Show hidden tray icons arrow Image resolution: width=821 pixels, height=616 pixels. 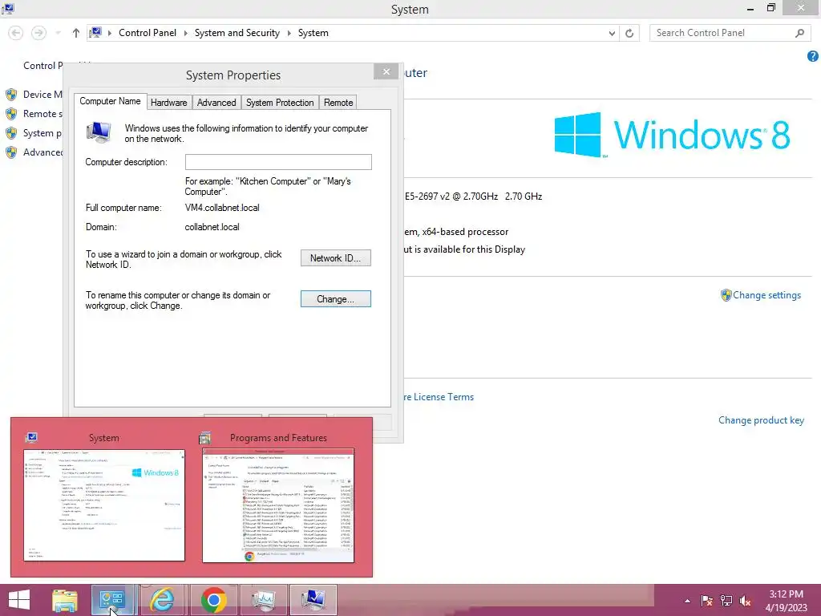point(687,601)
